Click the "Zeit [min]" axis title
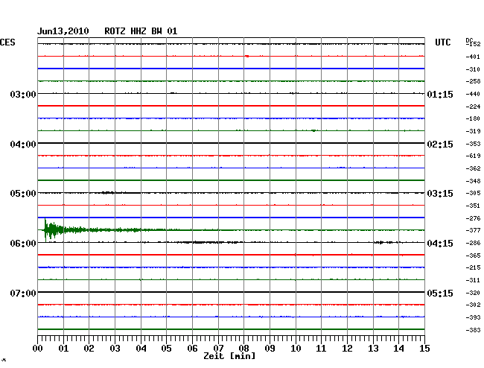The image size is (484, 368). tap(229, 356)
